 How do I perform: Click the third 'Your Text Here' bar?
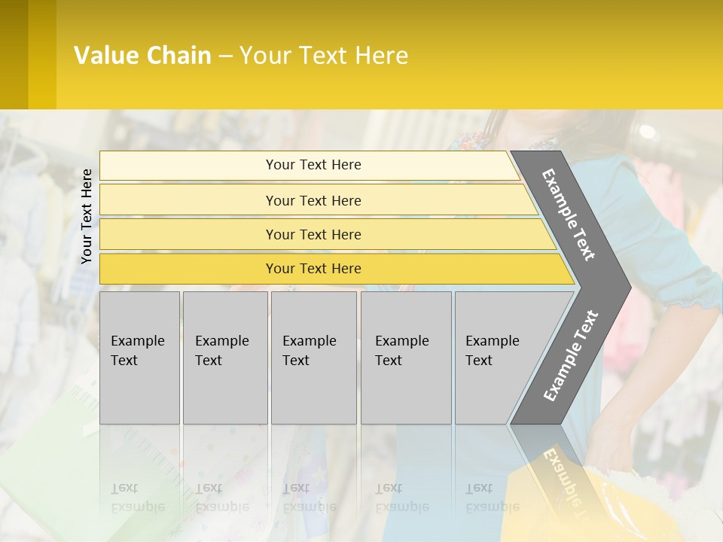[313, 234]
